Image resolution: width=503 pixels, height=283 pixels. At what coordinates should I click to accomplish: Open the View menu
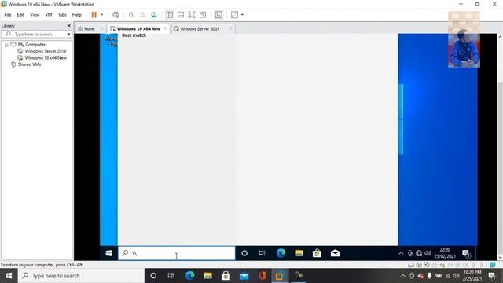click(x=35, y=15)
